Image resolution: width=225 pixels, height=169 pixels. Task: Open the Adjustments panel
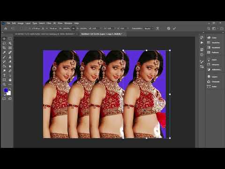point(214,69)
